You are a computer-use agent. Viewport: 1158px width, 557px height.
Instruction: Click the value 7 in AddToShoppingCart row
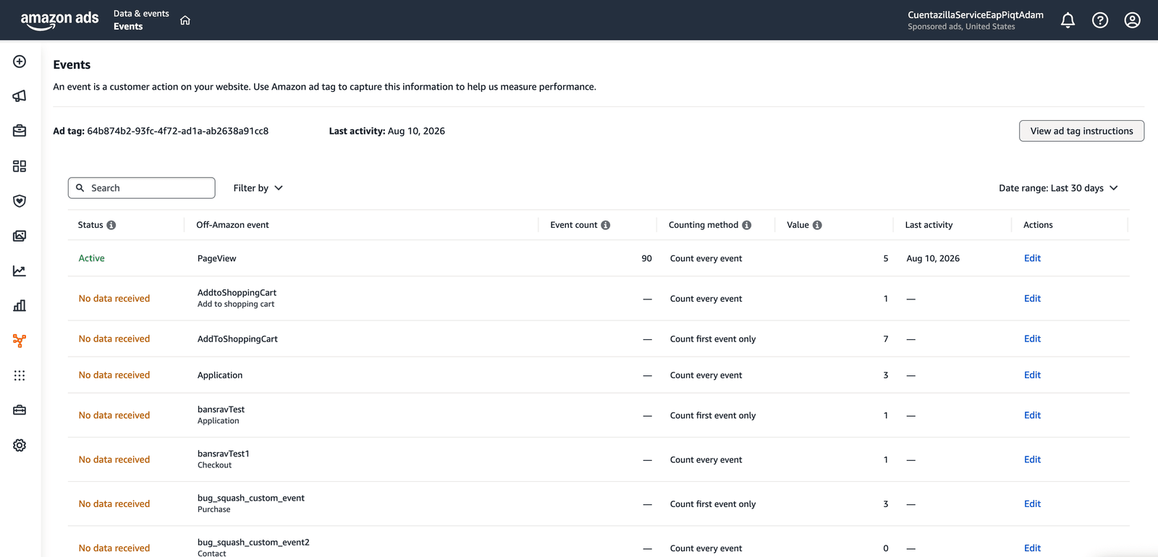click(885, 339)
